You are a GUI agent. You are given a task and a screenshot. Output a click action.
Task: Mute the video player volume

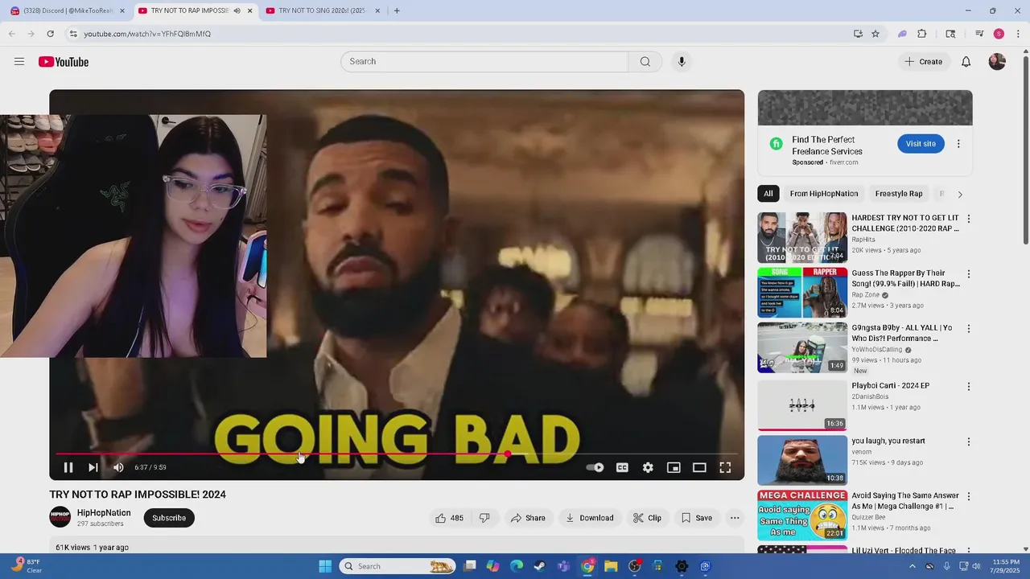pos(118,467)
